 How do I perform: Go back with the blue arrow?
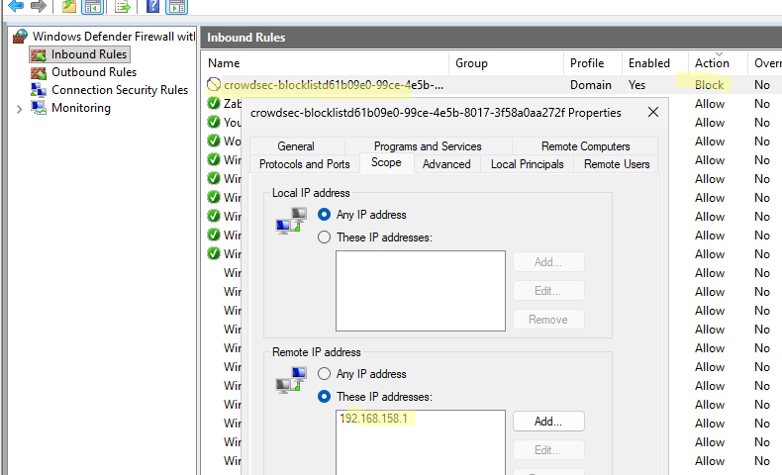16,6
